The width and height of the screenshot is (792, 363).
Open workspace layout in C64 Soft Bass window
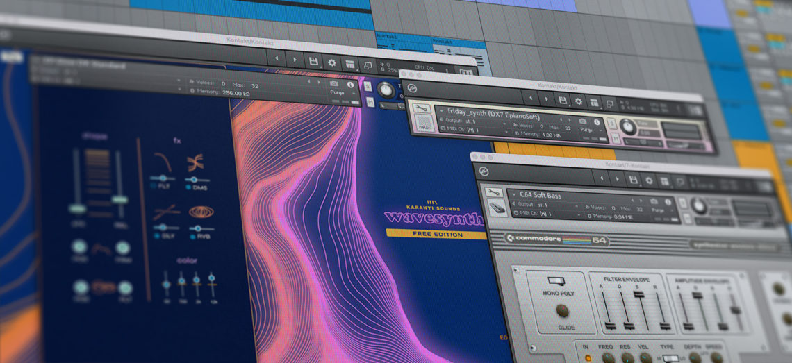point(664,181)
